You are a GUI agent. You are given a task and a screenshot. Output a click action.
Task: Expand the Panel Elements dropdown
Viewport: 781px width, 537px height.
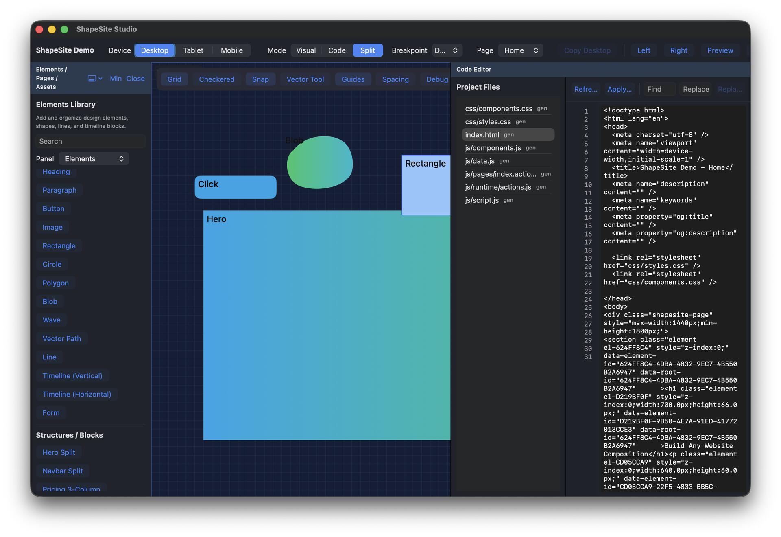tap(94, 159)
